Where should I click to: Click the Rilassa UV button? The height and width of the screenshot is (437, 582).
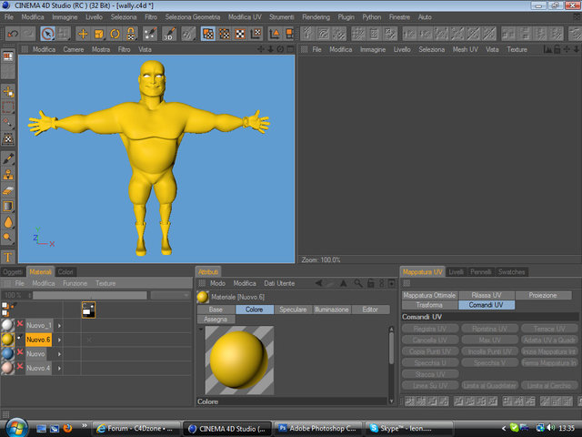[487, 296]
